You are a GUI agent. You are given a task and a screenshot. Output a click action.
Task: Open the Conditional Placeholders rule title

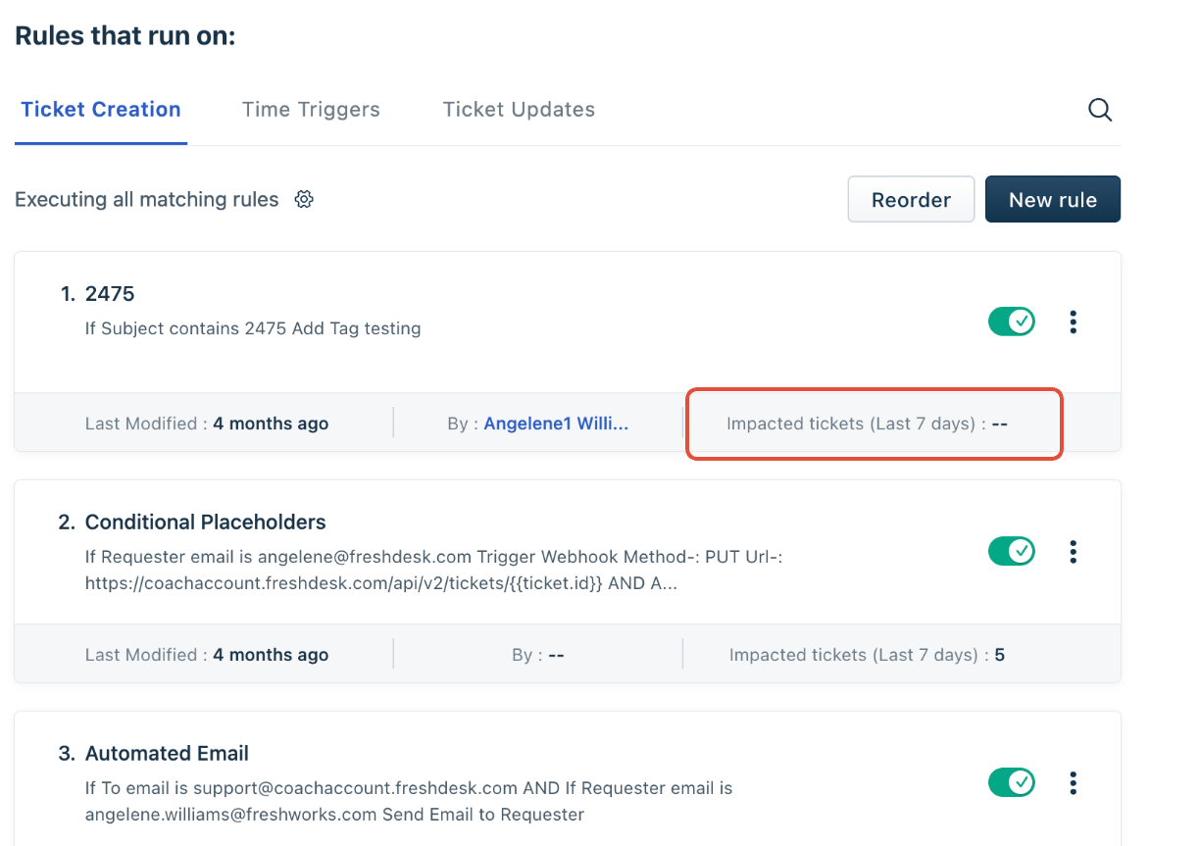206,523
